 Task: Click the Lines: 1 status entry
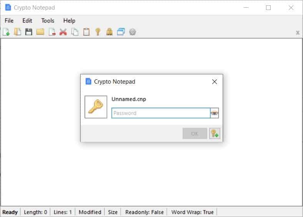click(x=63, y=212)
